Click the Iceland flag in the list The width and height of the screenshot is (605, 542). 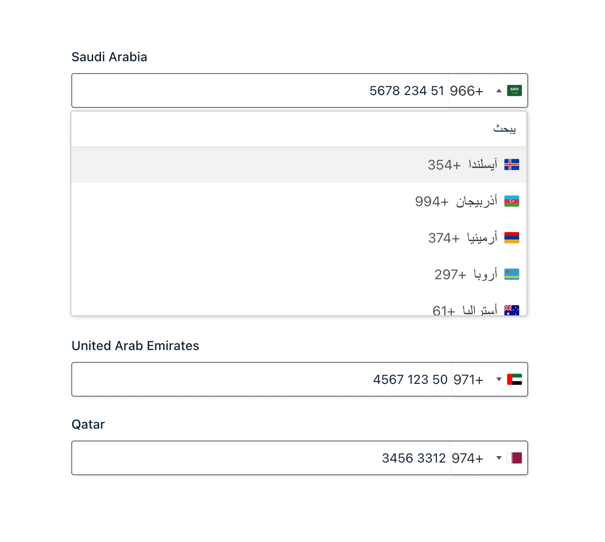(x=512, y=165)
